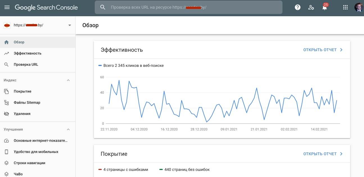Click the blue clicks legend marker
Viewport: 364px width, 177px height.
100,66
